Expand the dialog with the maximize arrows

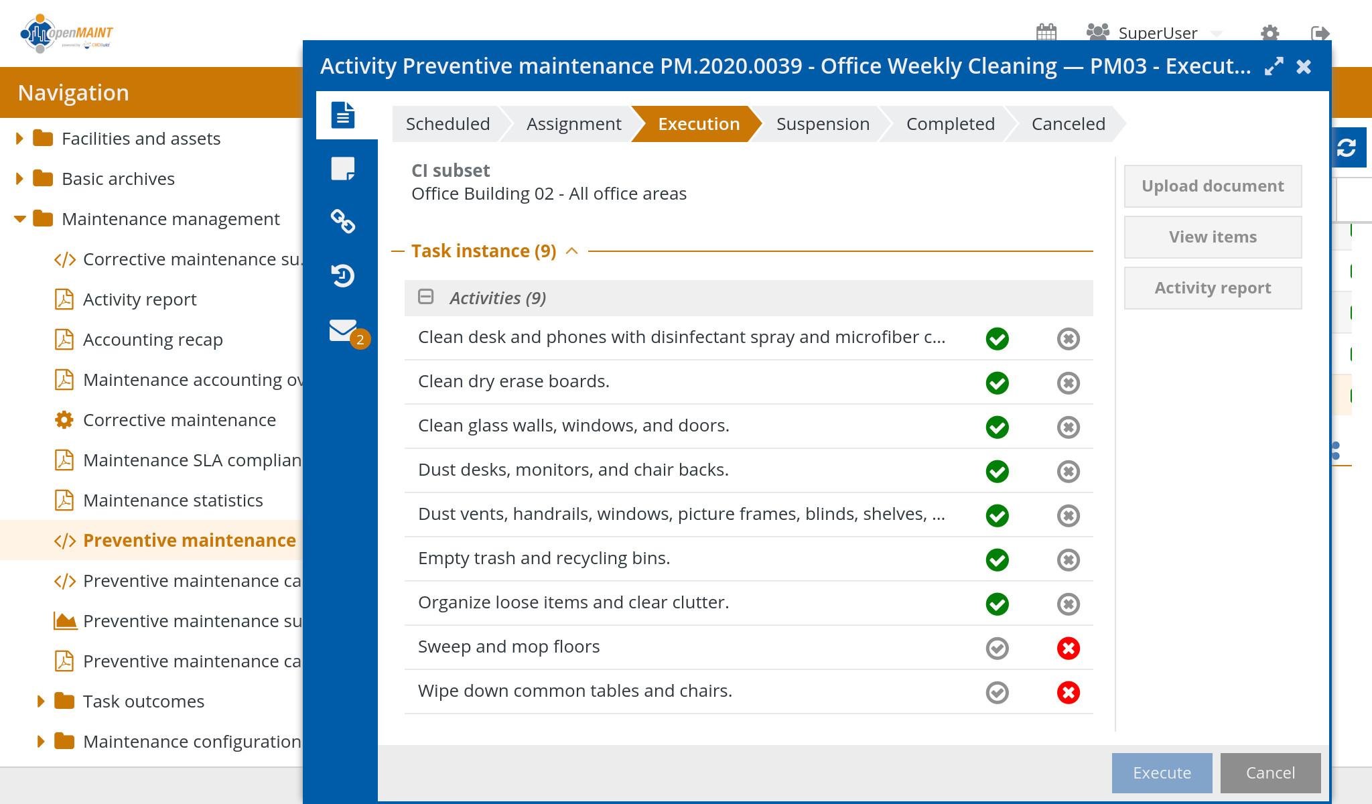coord(1274,66)
